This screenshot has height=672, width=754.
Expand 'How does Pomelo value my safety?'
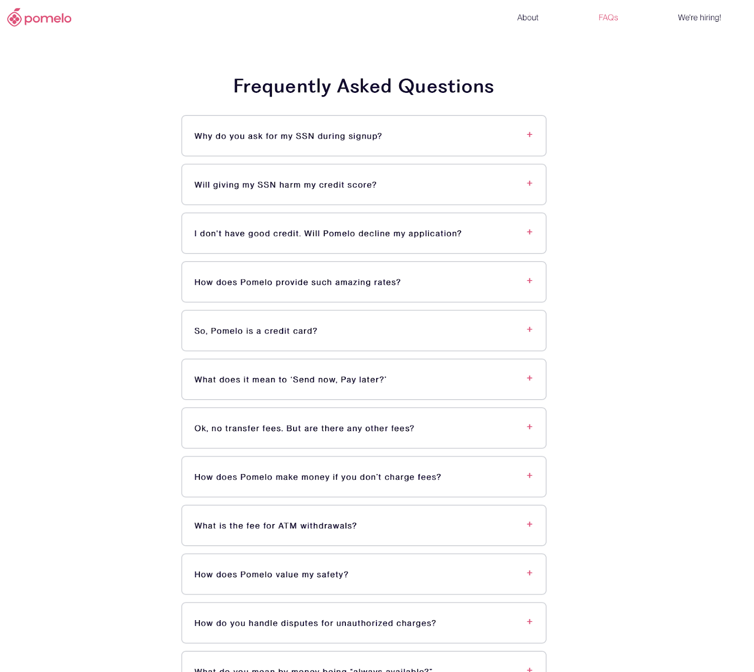click(x=364, y=574)
